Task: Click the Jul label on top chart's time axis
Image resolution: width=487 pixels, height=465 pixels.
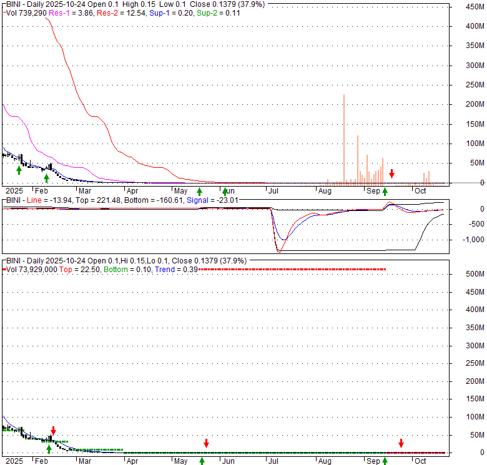Action: 273,191
